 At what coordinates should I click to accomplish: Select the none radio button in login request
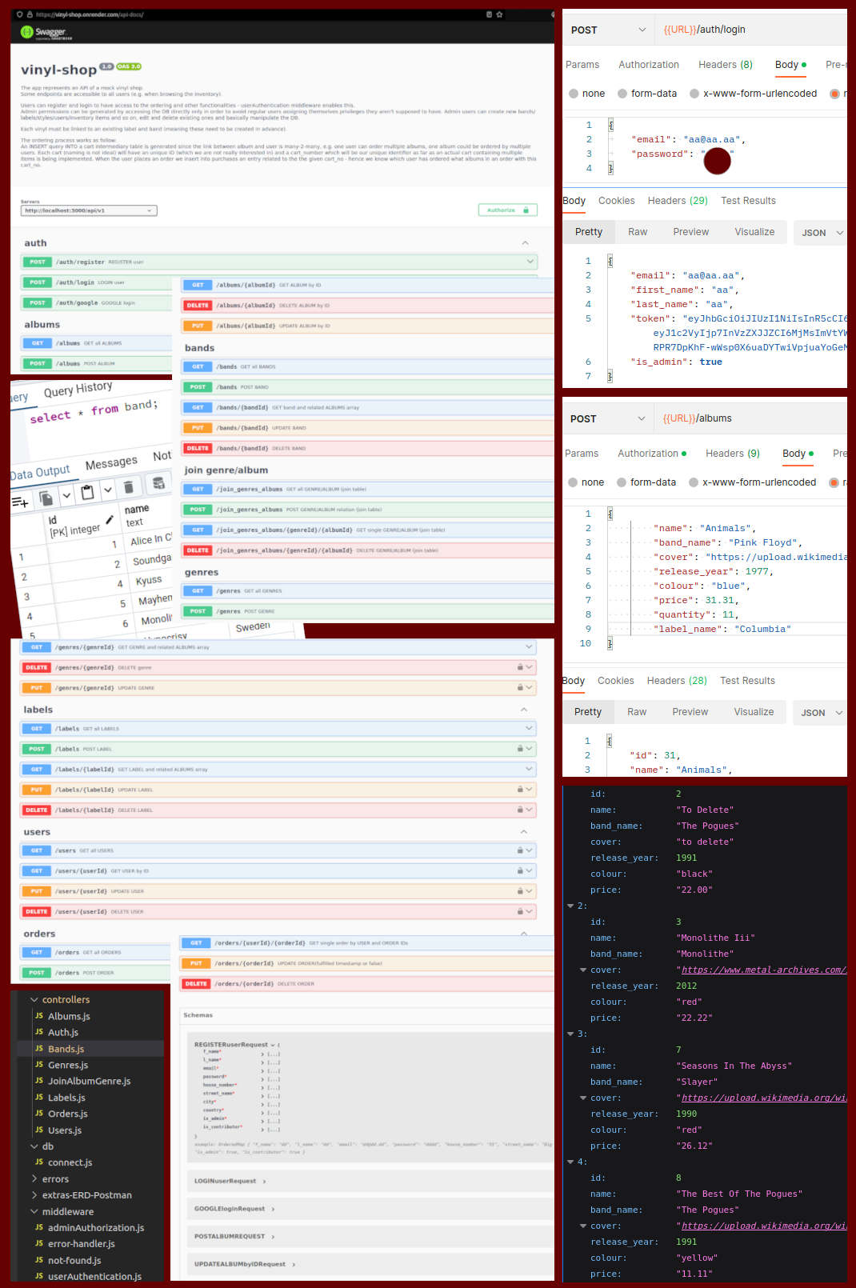tap(574, 94)
